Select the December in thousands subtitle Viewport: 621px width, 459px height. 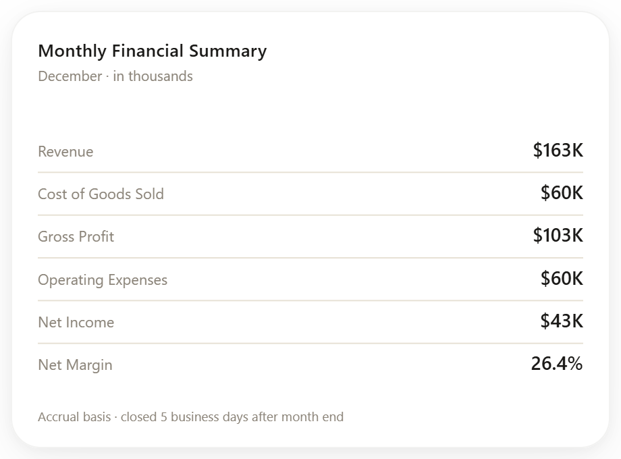click(x=115, y=76)
